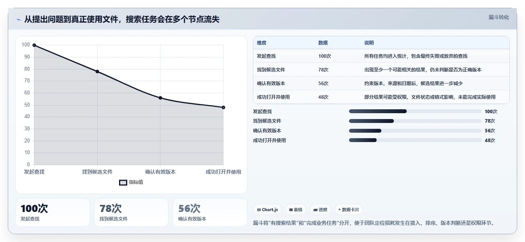Image resolution: width=525 pixels, height=242 pixels.
Task: Select the chart data point at 成功打开并使用
Action: 223,107
